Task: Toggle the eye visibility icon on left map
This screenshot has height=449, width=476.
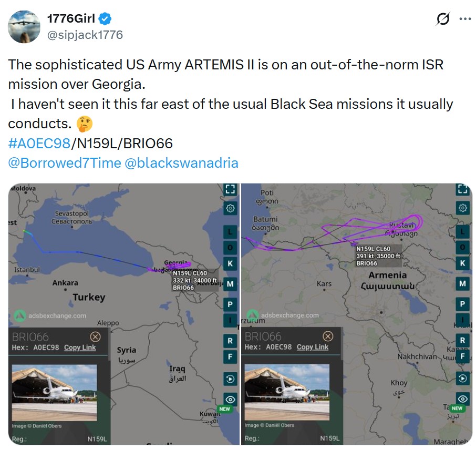Action: pyautogui.click(x=230, y=399)
